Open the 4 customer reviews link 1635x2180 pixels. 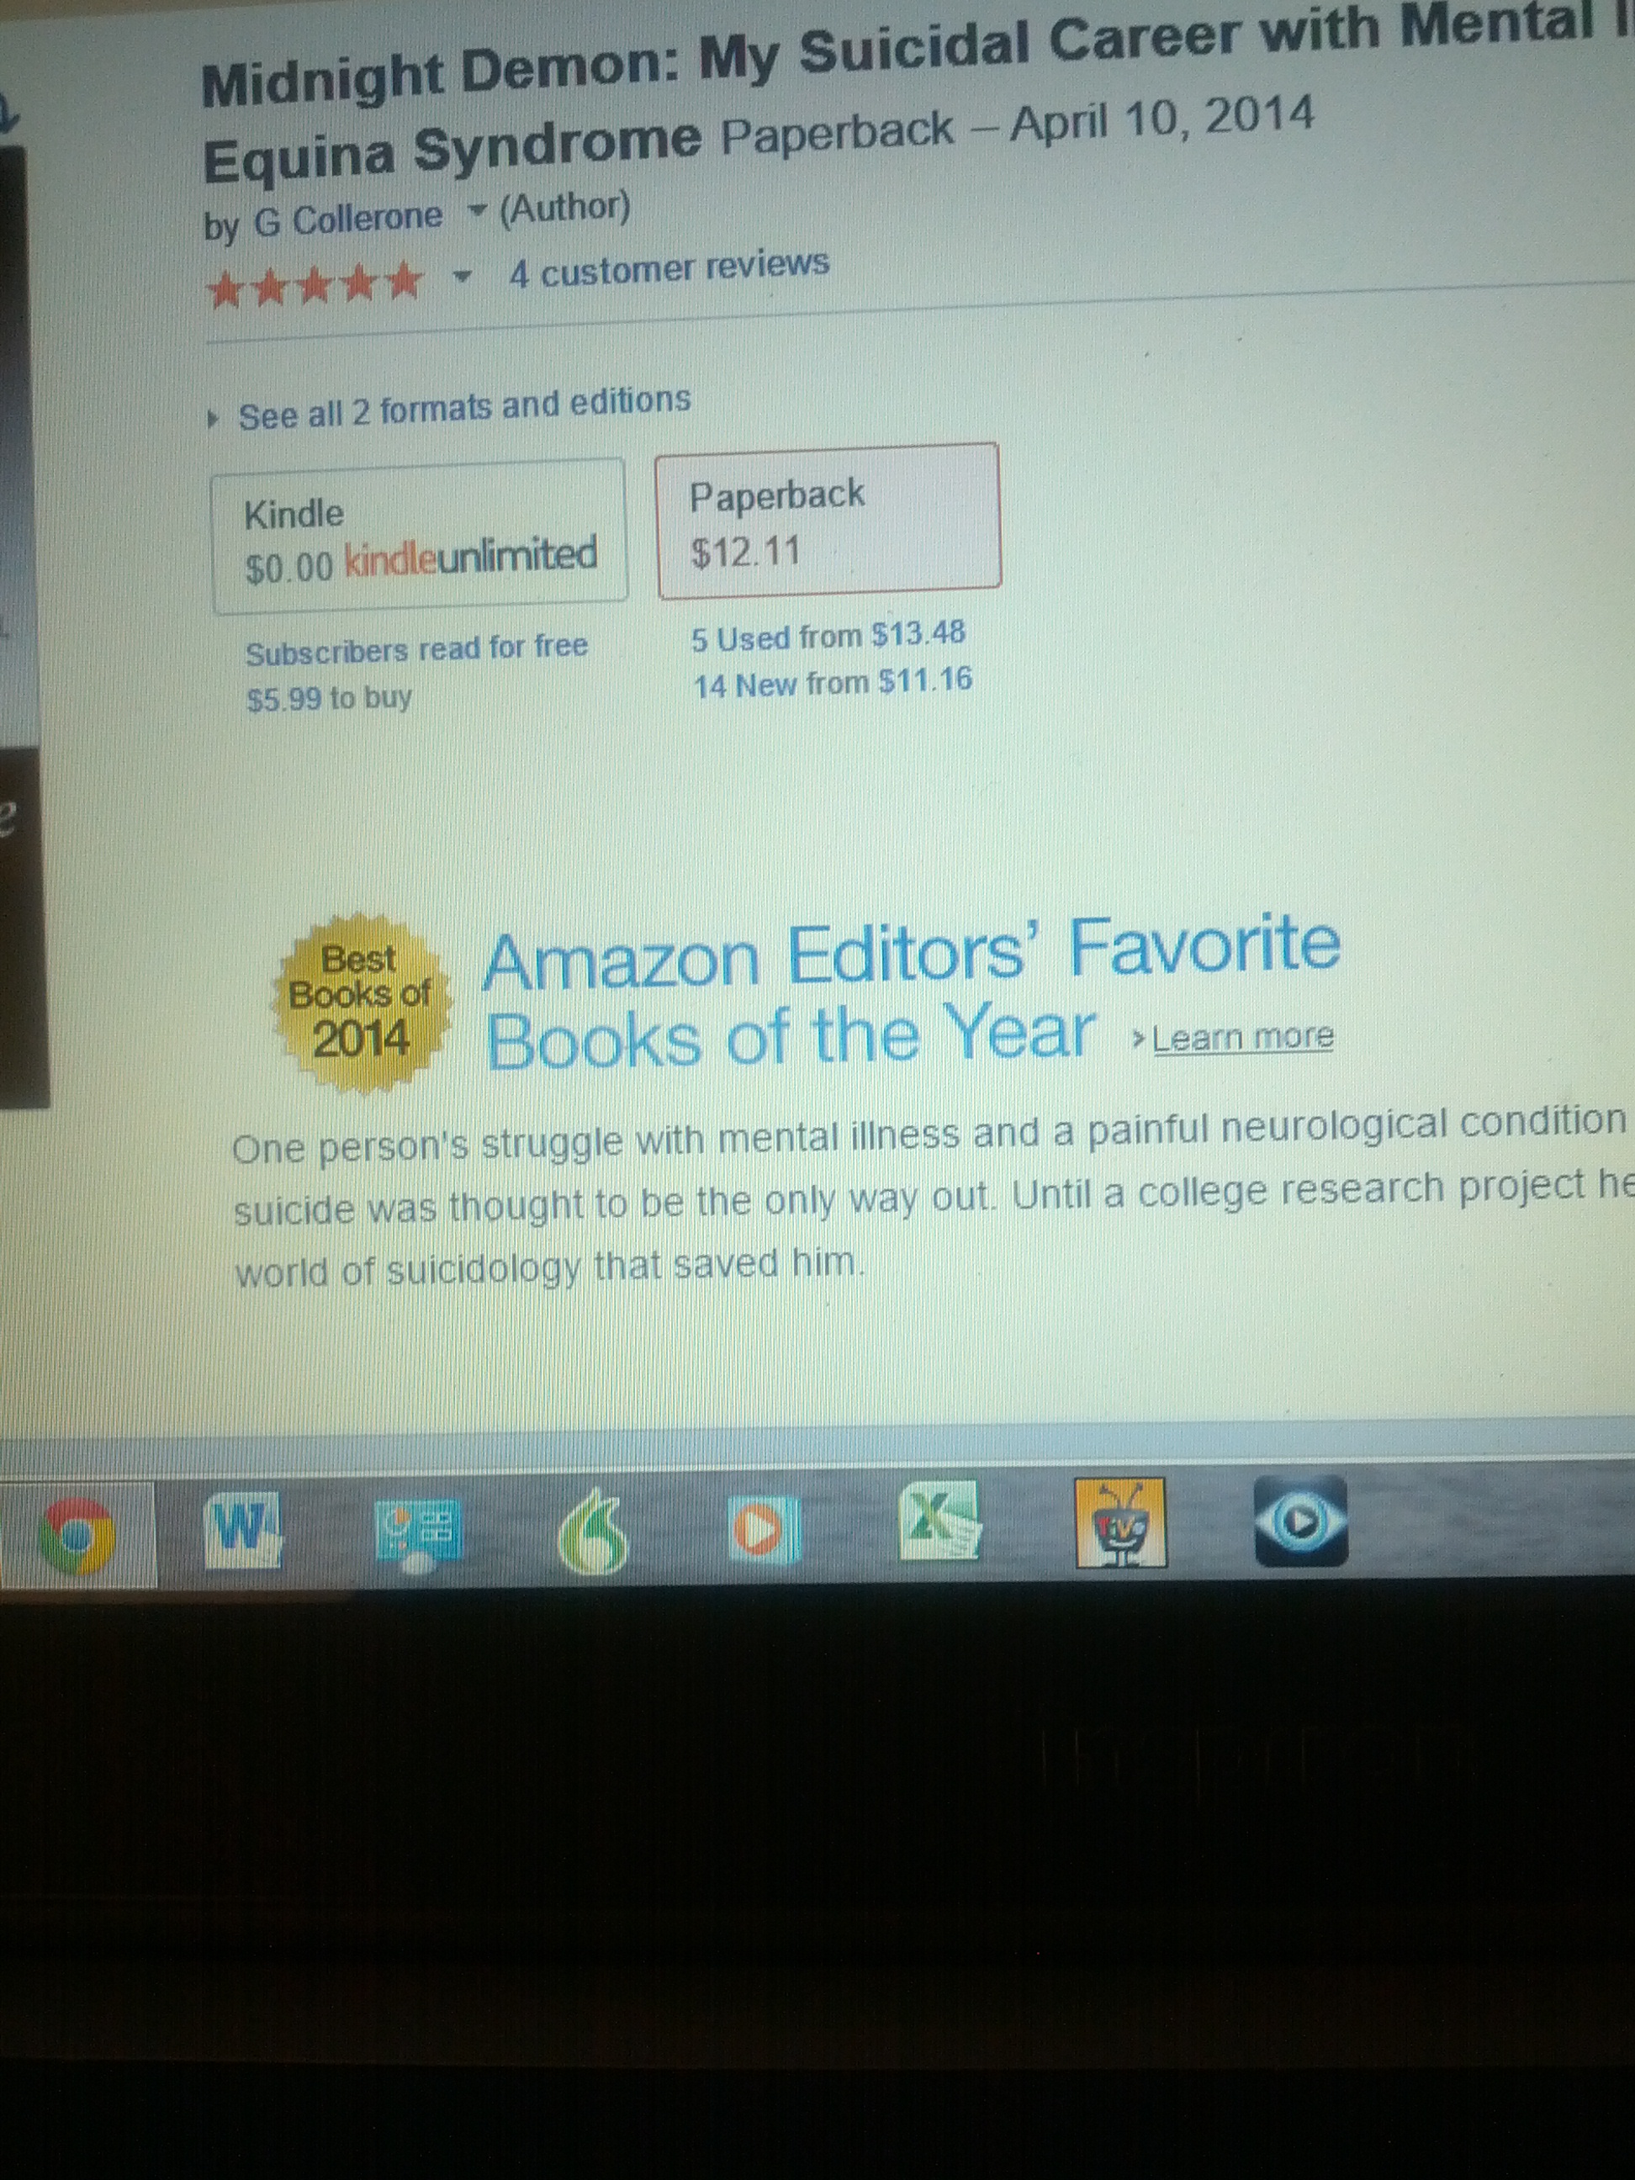click(x=669, y=267)
